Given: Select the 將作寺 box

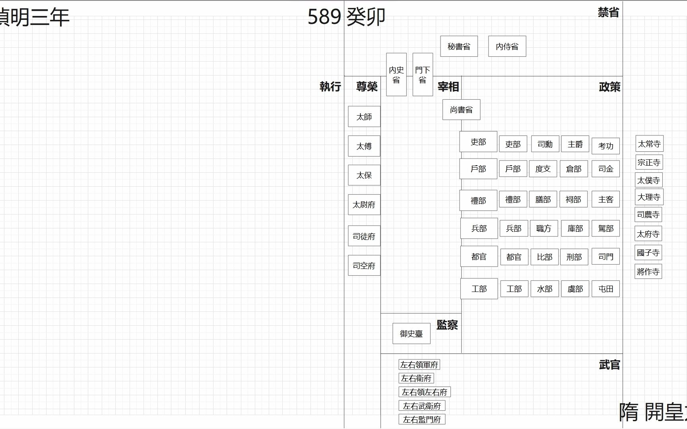Looking at the screenshot, I should coord(648,272).
